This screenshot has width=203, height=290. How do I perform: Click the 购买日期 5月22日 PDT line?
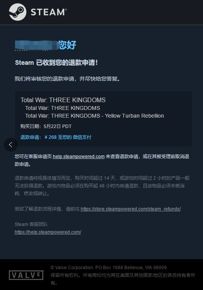pyautogui.click(x=46, y=126)
